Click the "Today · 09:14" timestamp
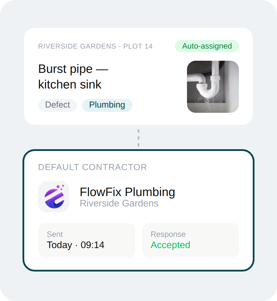The image size is (277, 301). 75,245
